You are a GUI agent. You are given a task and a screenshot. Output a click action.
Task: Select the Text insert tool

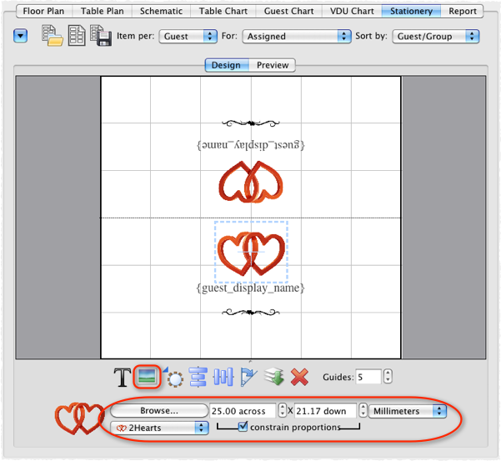tap(123, 378)
